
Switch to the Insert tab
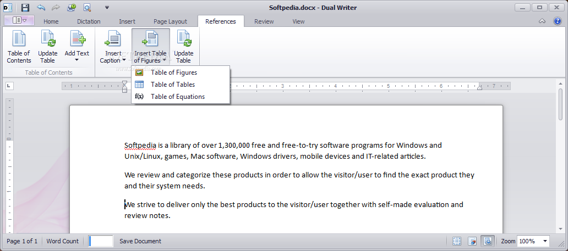click(x=127, y=21)
